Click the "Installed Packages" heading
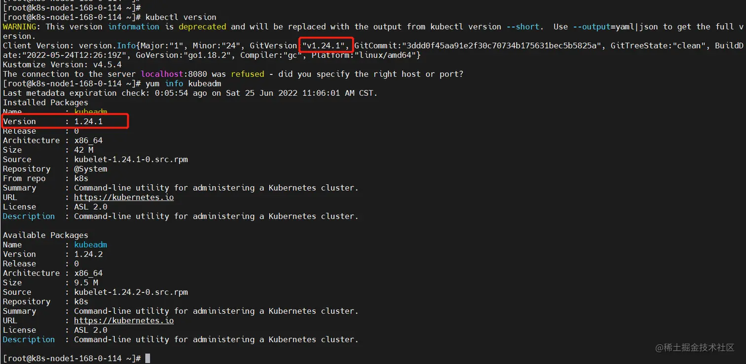This screenshot has width=746, height=364. point(45,102)
